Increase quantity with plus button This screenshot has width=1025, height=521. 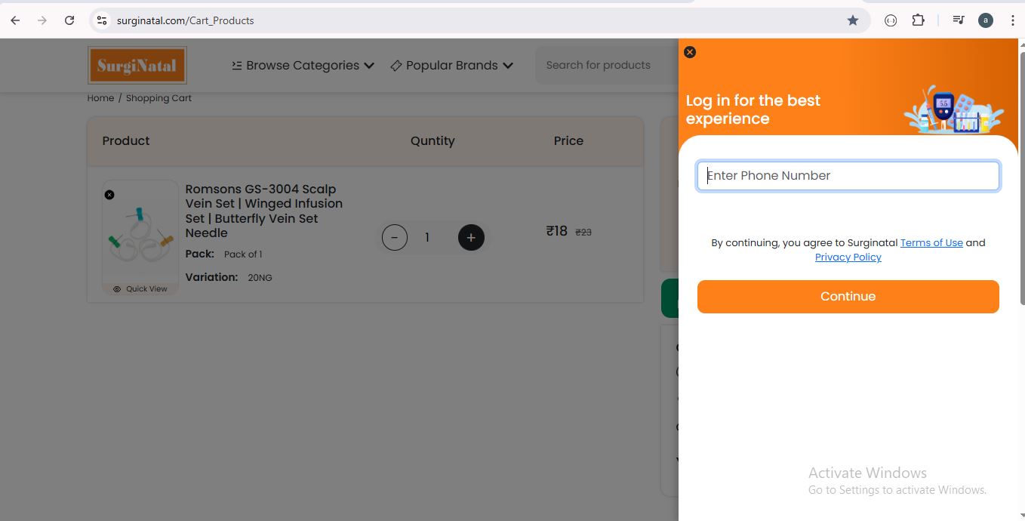(471, 238)
